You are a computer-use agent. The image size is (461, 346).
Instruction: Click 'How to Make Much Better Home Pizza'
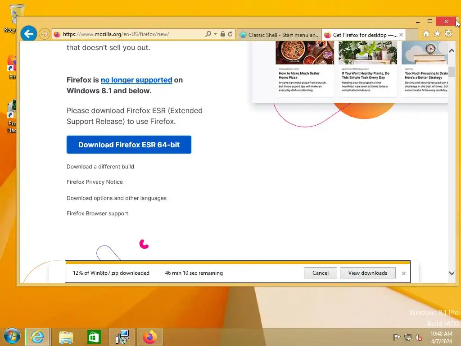tap(299, 75)
